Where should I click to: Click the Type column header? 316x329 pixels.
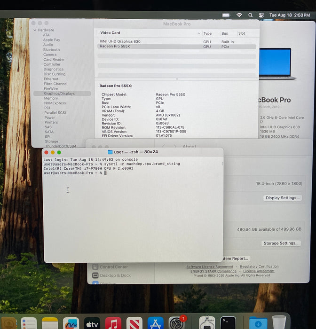click(x=207, y=33)
